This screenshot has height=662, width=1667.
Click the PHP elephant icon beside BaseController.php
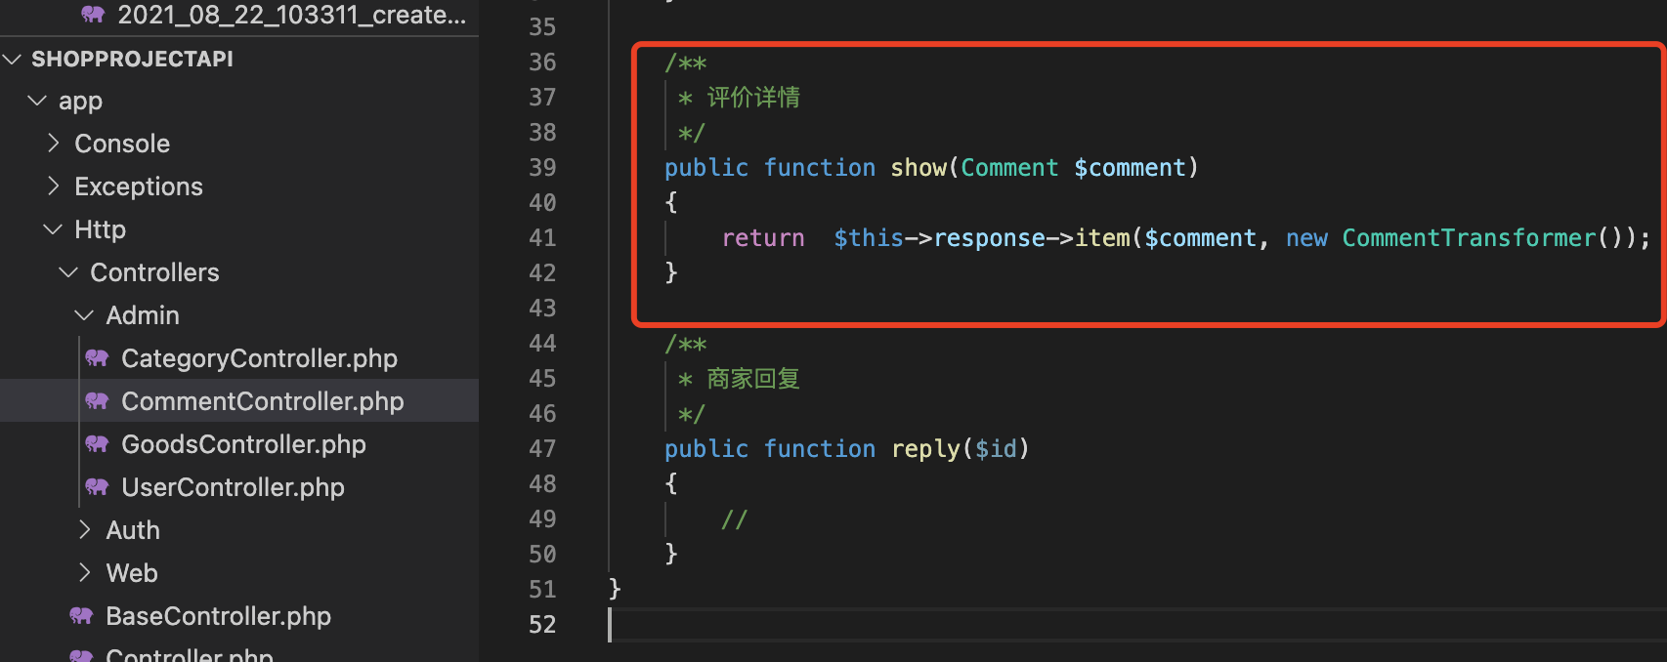click(81, 616)
